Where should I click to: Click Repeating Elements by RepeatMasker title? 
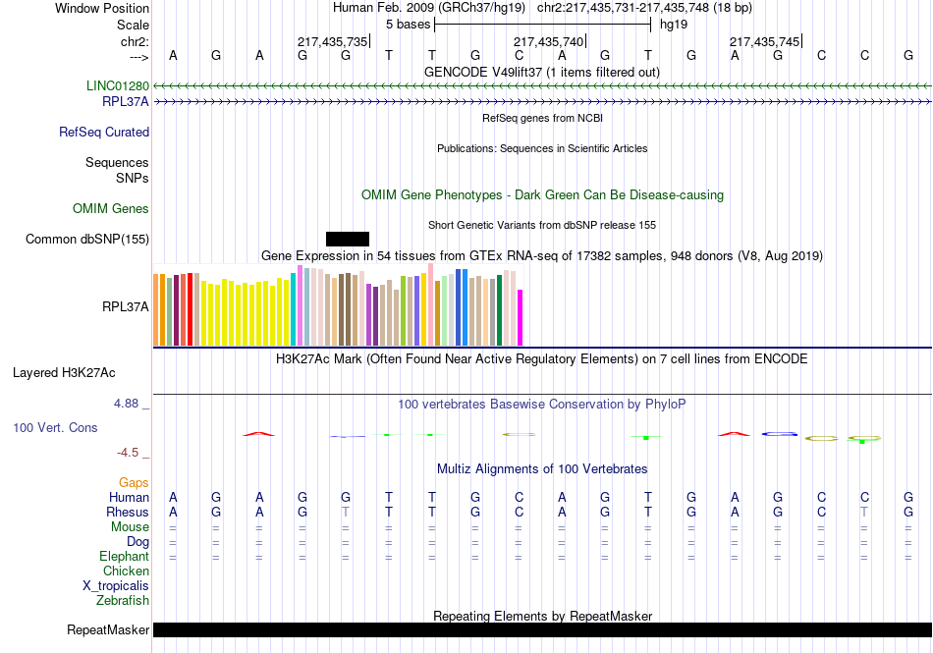pos(543,616)
